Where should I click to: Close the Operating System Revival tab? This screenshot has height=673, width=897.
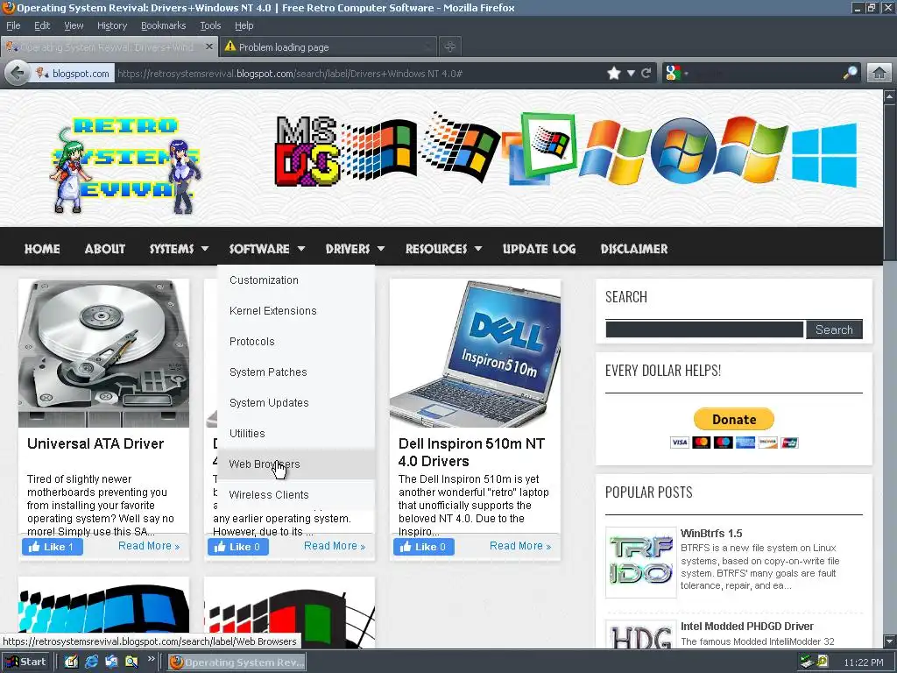(209, 47)
